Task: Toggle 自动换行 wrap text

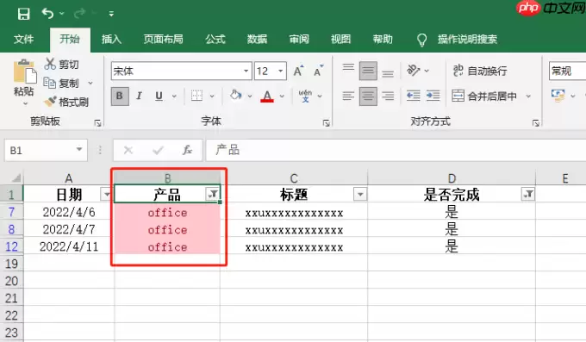Action: coord(480,71)
